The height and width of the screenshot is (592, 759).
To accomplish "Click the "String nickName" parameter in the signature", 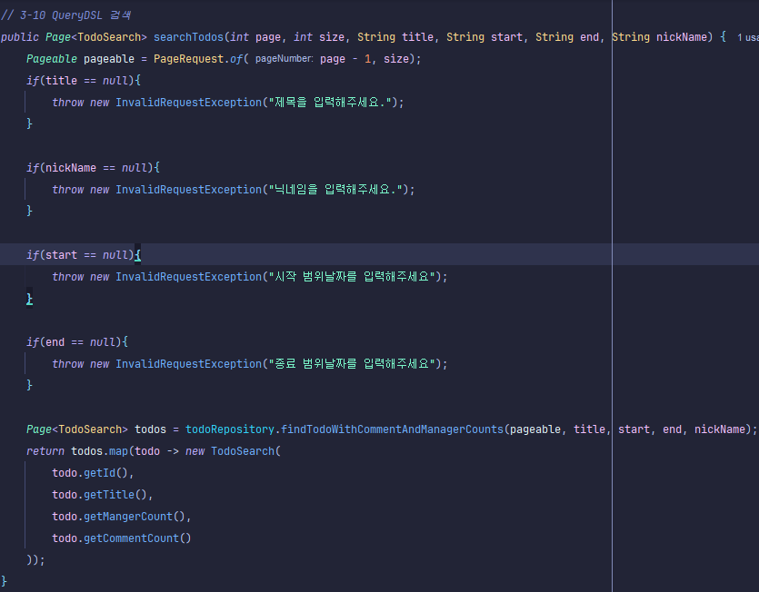I will coord(662,37).
